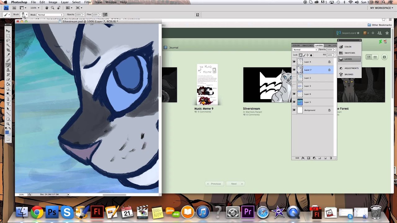Select the Hand tool in the toolbox
This screenshot has height=223, width=397.
click(x=8, y=119)
